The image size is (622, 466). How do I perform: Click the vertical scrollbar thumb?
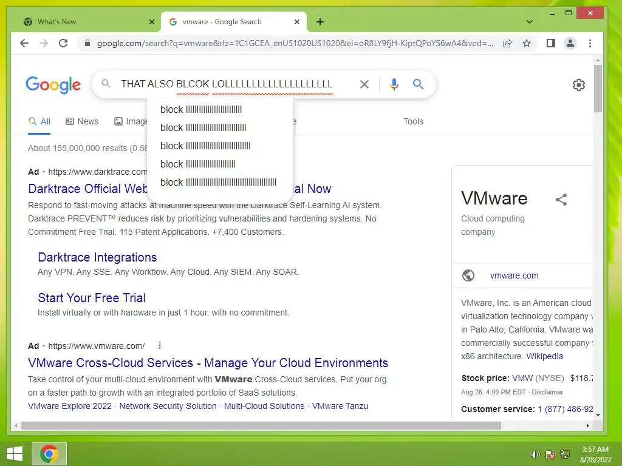point(598,88)
